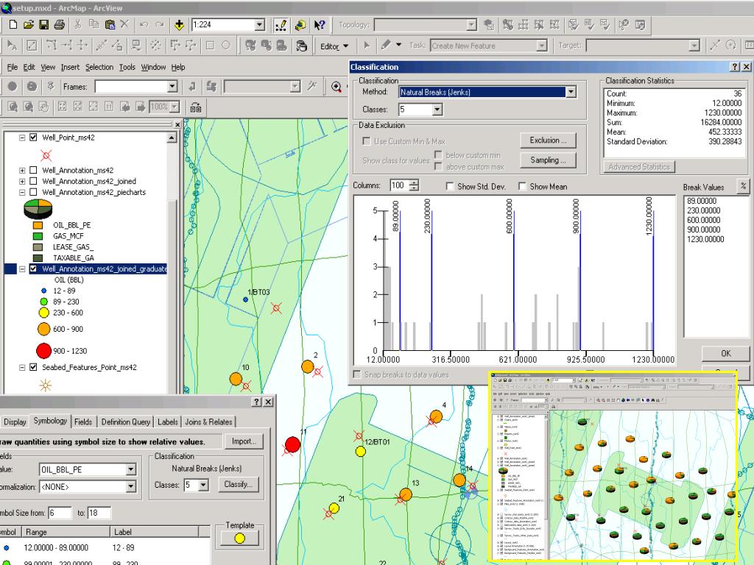Check Snap breaks to data values
Screen dimensions: 754x565
357,374
